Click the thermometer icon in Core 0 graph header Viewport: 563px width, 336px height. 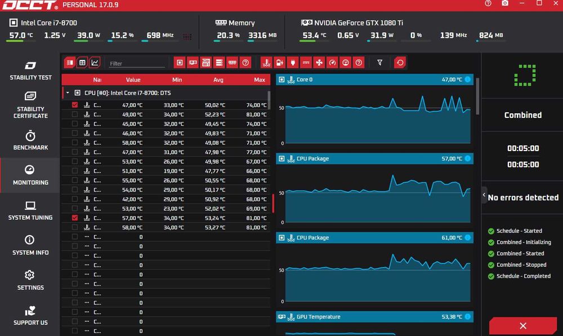coord(291,79)
